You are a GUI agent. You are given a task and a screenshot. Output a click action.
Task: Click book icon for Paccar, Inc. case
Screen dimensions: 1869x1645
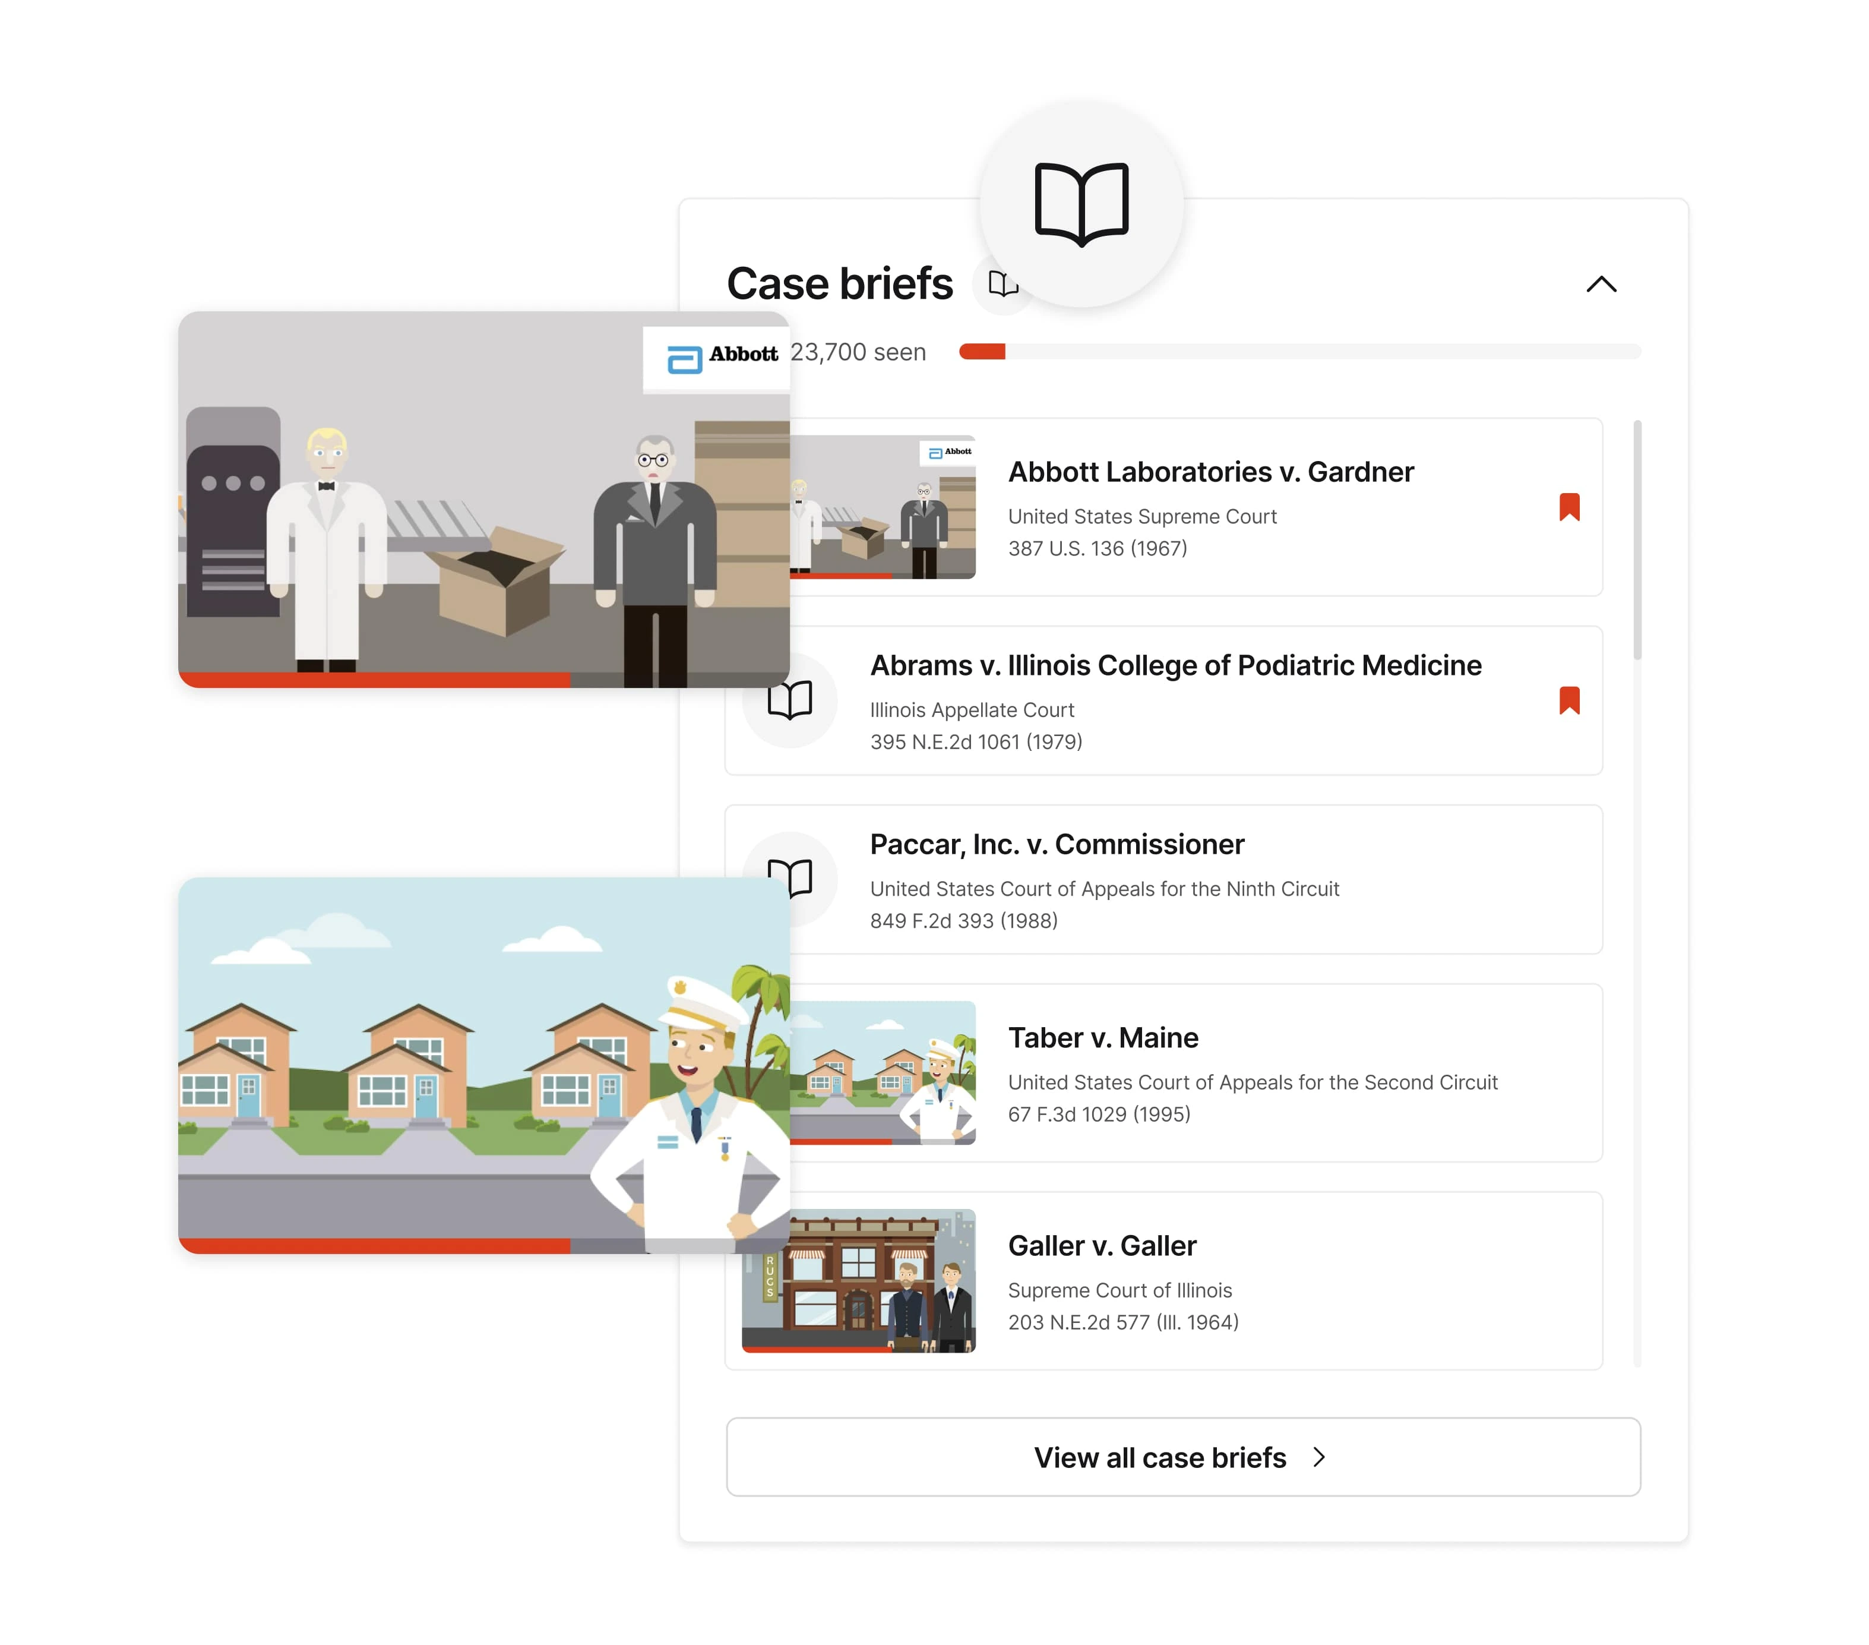coord(801,871)
